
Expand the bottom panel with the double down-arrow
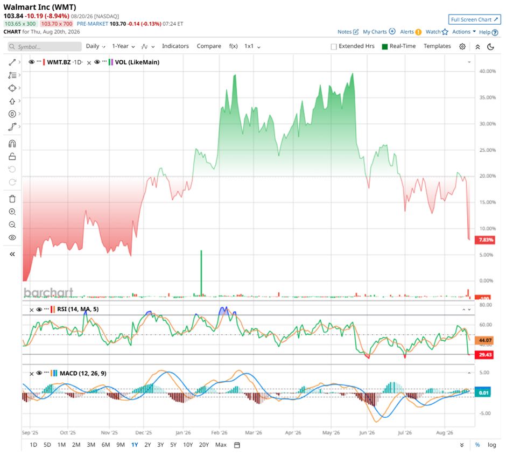click(x=462, y=445)
